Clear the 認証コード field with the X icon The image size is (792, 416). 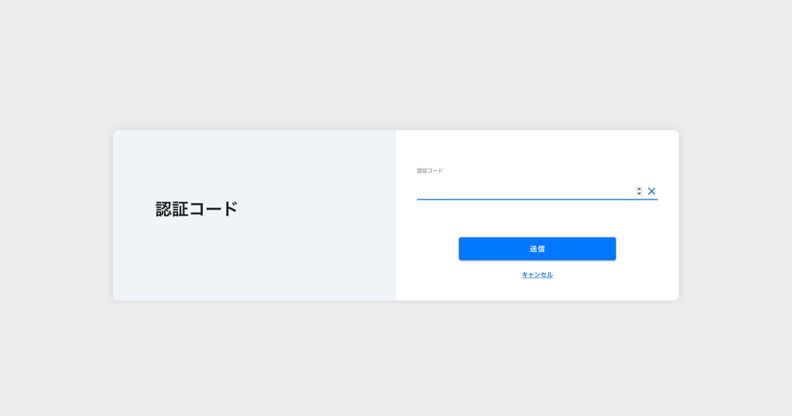[x=651, y=191]
